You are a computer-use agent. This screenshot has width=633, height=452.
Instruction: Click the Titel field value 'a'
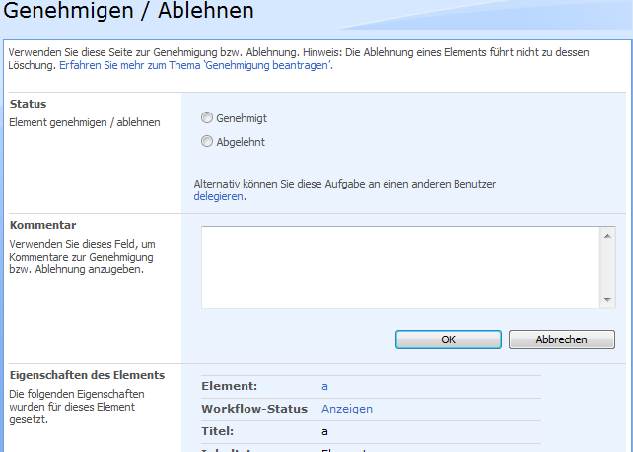(x=324, y=431)
